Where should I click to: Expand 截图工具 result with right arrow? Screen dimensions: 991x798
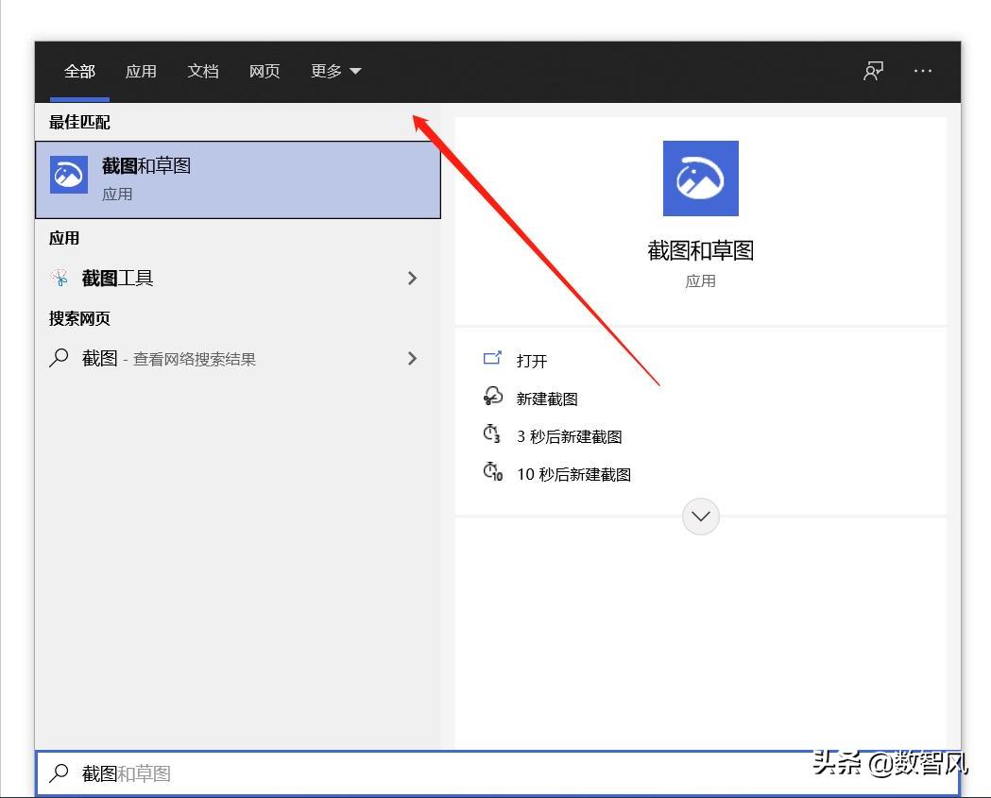(x=412, y=278)
